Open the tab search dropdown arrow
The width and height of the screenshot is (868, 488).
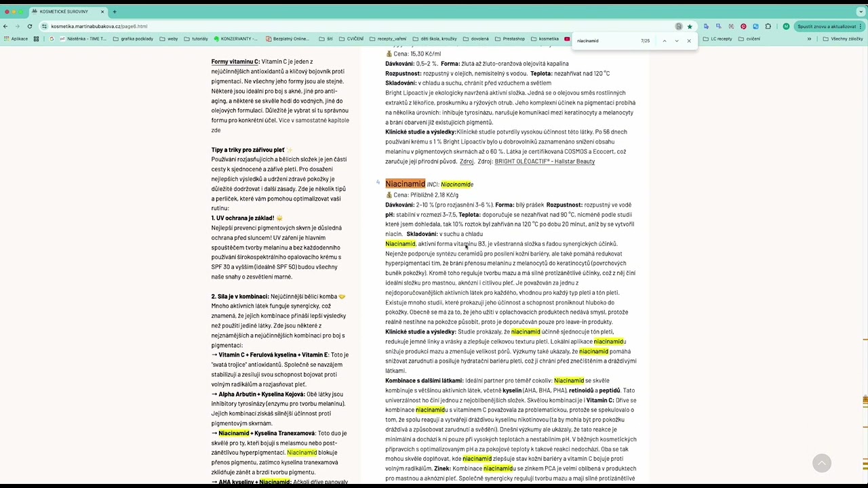(x=861, y=12)
